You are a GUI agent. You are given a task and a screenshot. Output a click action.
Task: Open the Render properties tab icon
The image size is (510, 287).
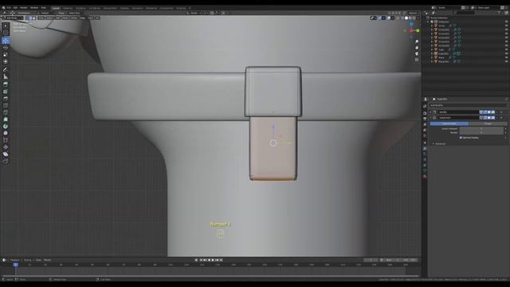425,112
